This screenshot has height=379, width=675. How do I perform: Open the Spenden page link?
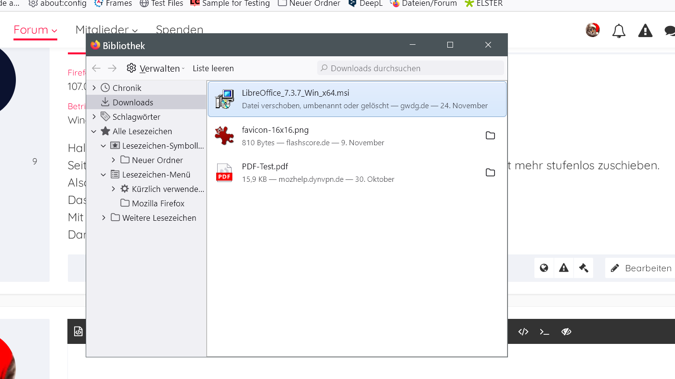180,30
